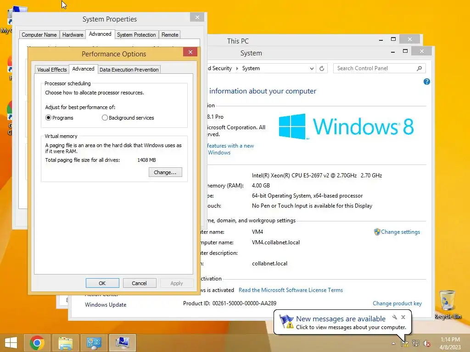Click the flag icon in the notification balloon
The image size is (470, 352).
(x=286, y=321)
